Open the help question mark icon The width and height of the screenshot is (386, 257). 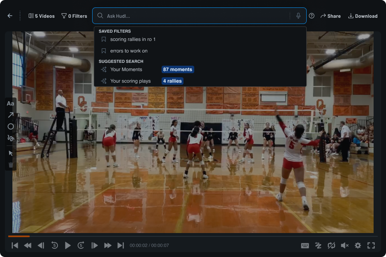pyautogui.click(x=312, y=16)
